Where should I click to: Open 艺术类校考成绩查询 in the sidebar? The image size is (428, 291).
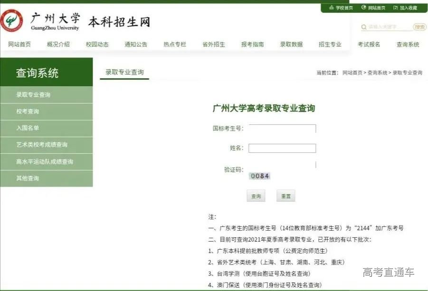point(43,145)
